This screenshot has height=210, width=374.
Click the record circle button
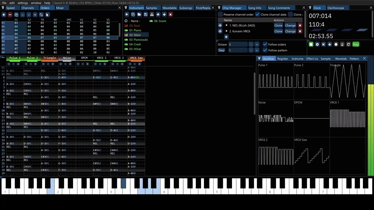[x=336, y=44]
